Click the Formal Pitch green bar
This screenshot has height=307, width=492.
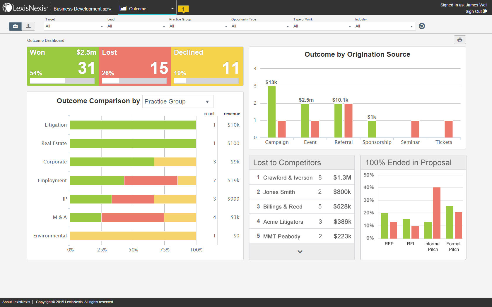click(x=450, y=222)
